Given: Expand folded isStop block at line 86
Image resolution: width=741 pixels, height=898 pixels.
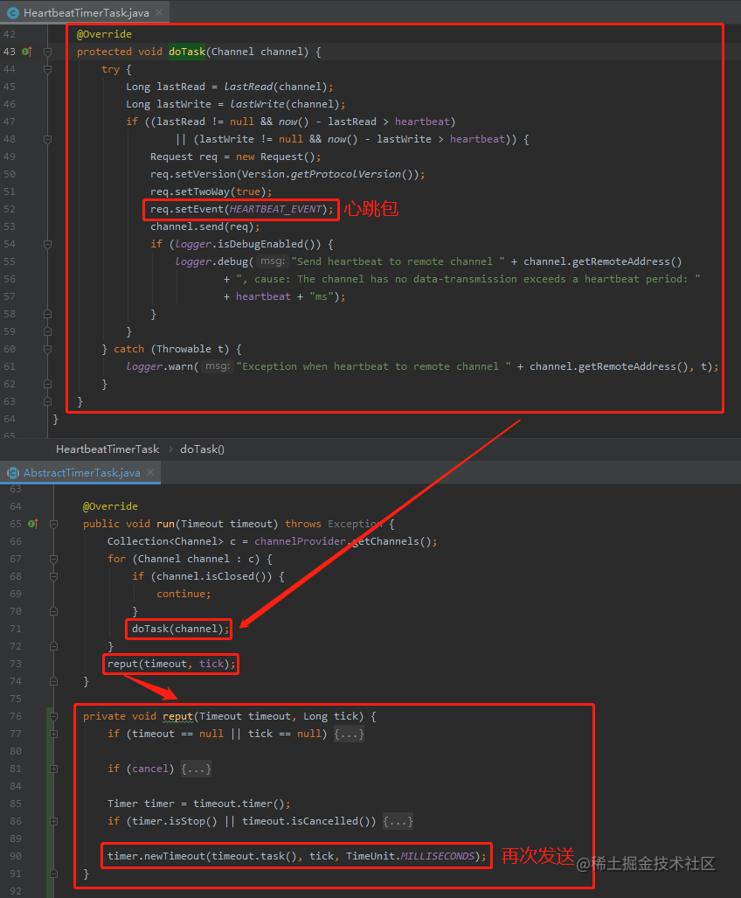Looking at the screenshot, I should [x=53, y=821].
